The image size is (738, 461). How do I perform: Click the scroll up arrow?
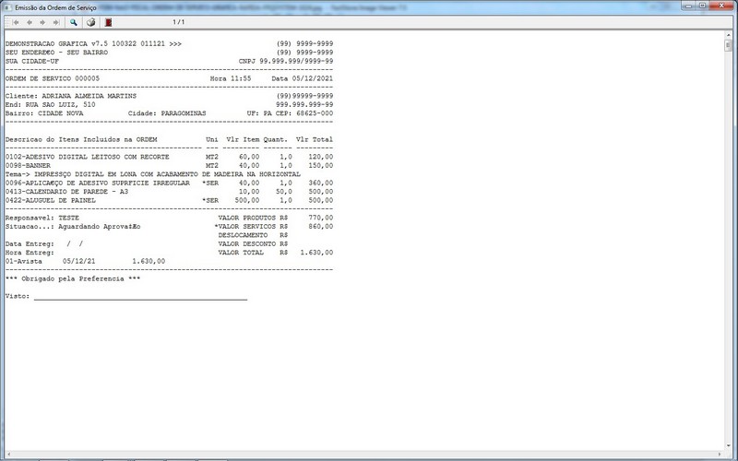pyautogui.click(x=728, y=35)
